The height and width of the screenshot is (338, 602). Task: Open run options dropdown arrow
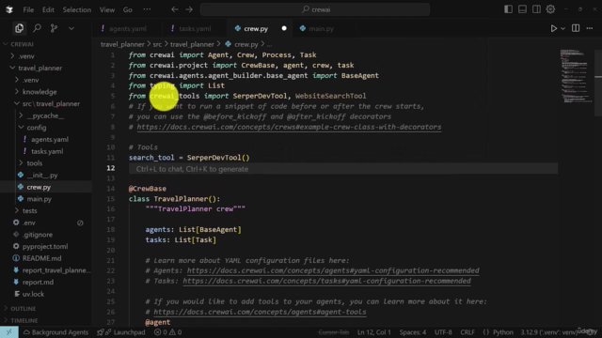tap(562, 28)
